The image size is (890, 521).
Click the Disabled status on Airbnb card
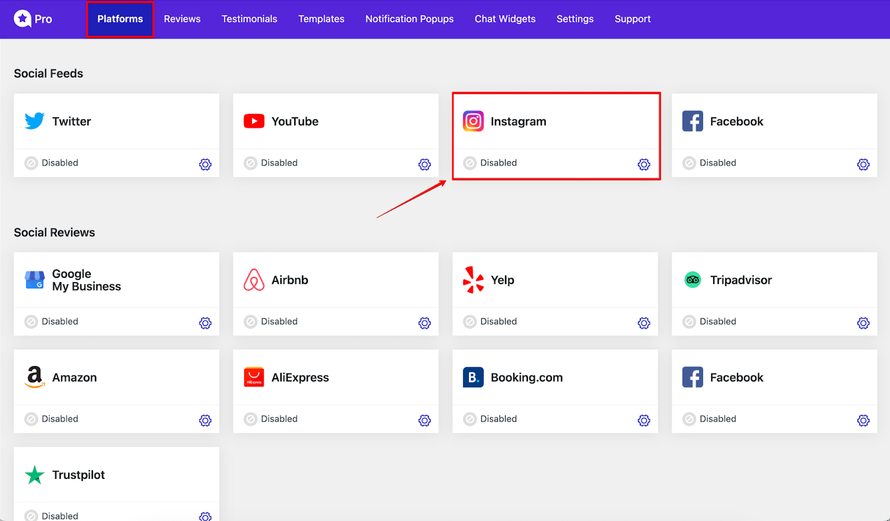(271, 322)
